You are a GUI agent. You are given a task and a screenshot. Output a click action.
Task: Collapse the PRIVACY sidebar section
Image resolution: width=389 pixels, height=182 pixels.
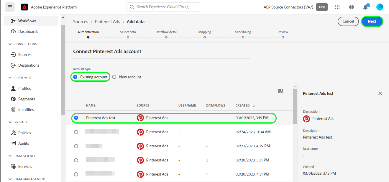(10, 122)
